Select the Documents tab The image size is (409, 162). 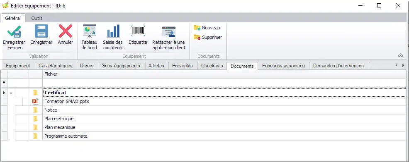pyautogui.click(x=242, y=66)
